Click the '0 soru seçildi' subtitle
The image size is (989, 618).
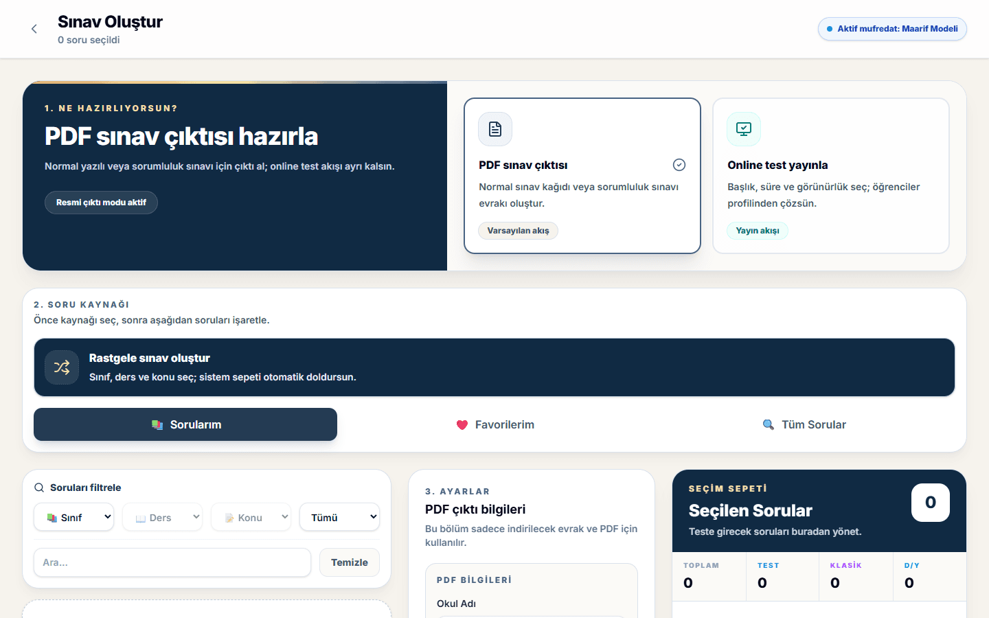(89, 40)
